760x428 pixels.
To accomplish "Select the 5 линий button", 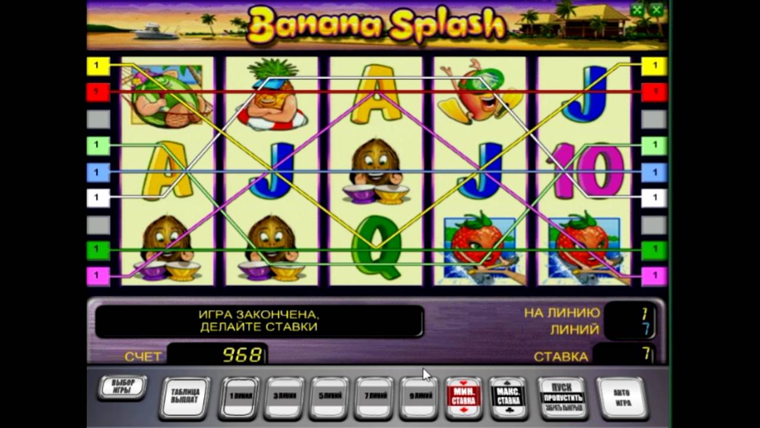I will tap(330, 397).
